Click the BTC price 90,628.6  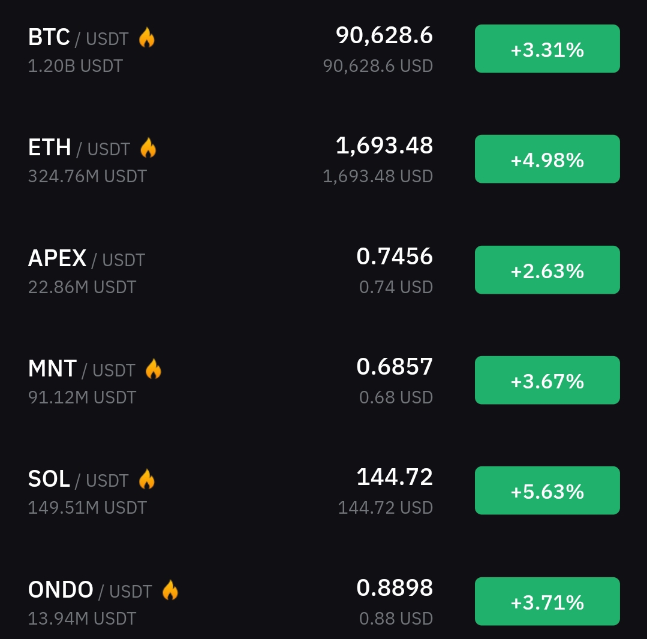pos(384,35)
